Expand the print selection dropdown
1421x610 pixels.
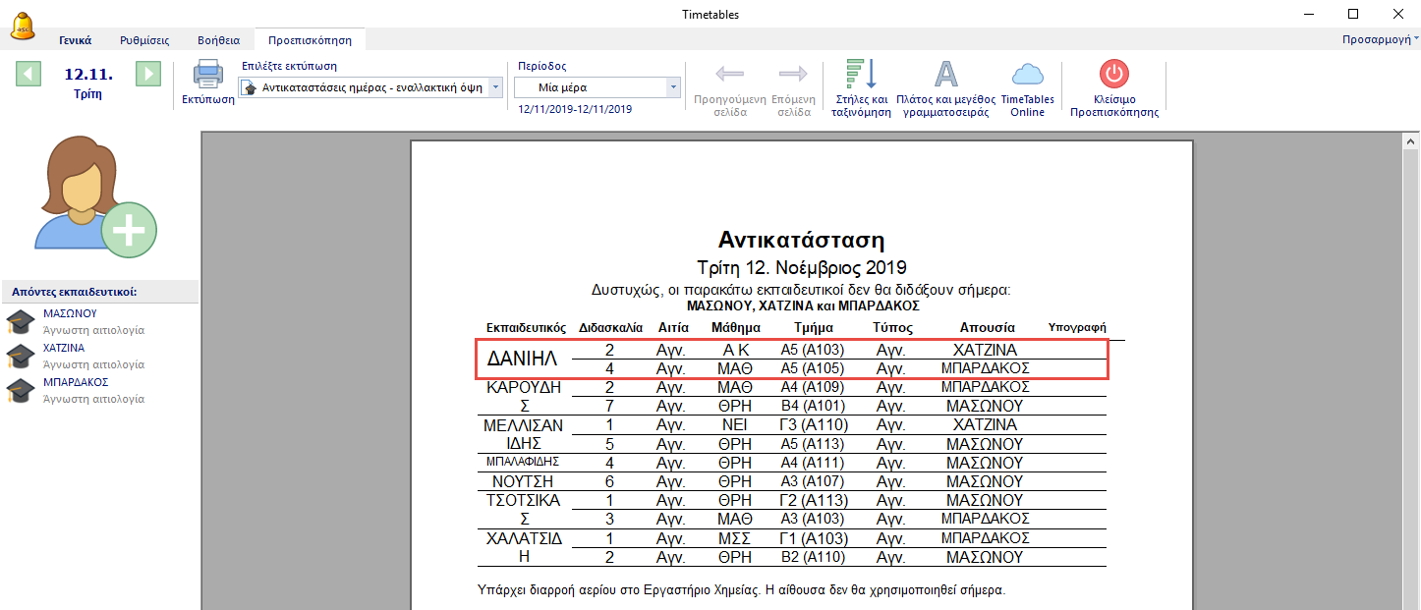[x=495, y=87]
